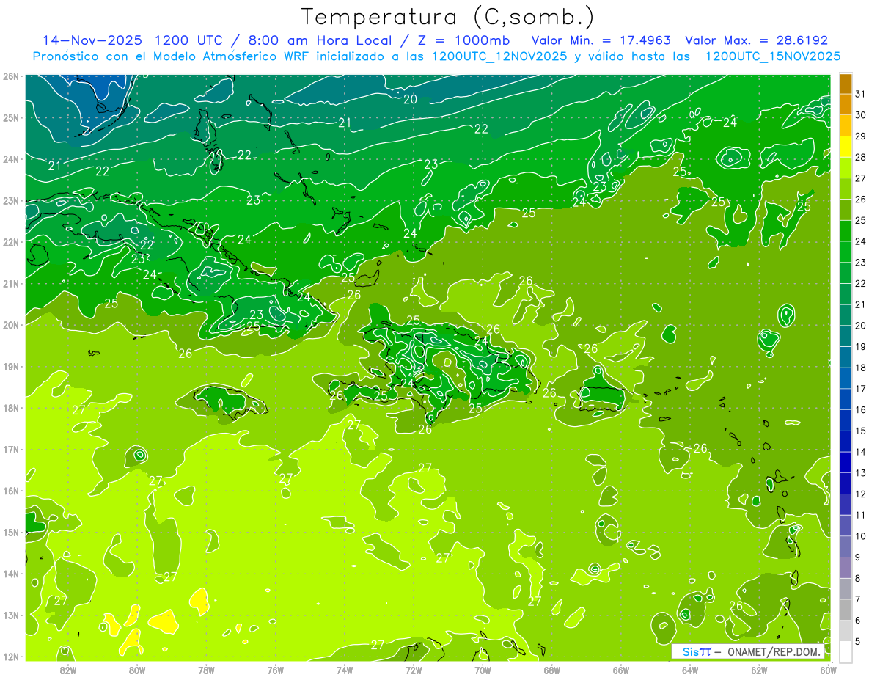Click the 60W longitude axis label

[x=829, y=670]
